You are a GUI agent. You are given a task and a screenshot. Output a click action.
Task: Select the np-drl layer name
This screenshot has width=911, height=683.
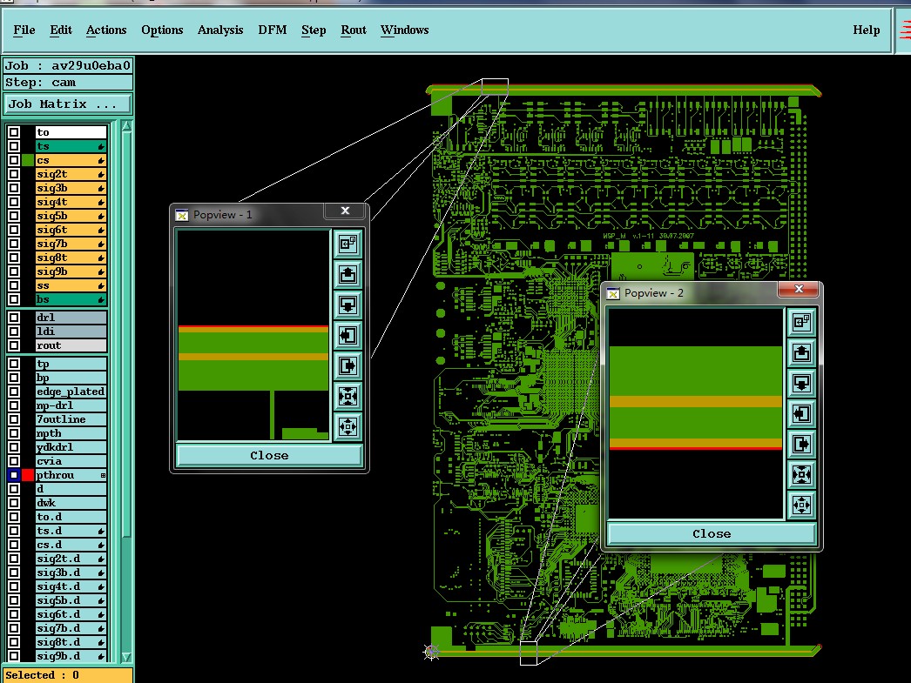(71, 405)
